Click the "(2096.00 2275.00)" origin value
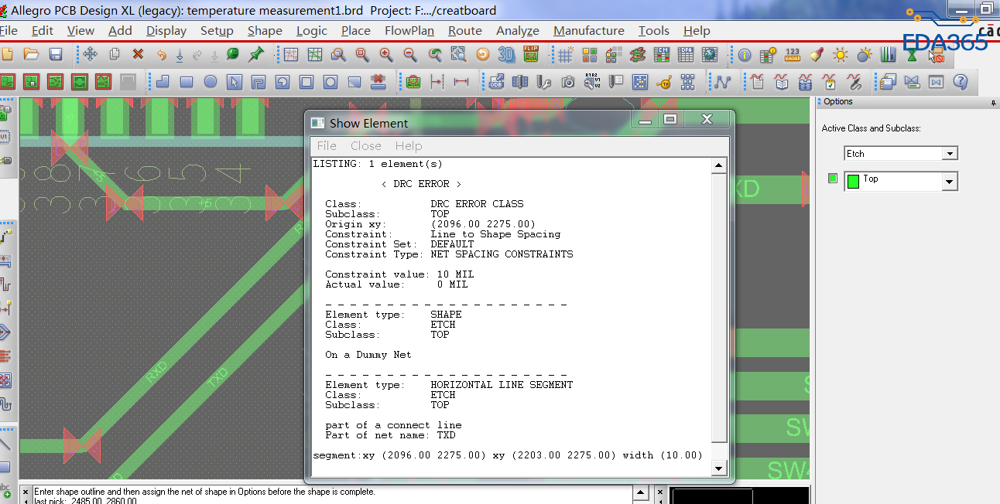Image resolution: width=1000 pixels, height=504 pixels. (483, 224)
